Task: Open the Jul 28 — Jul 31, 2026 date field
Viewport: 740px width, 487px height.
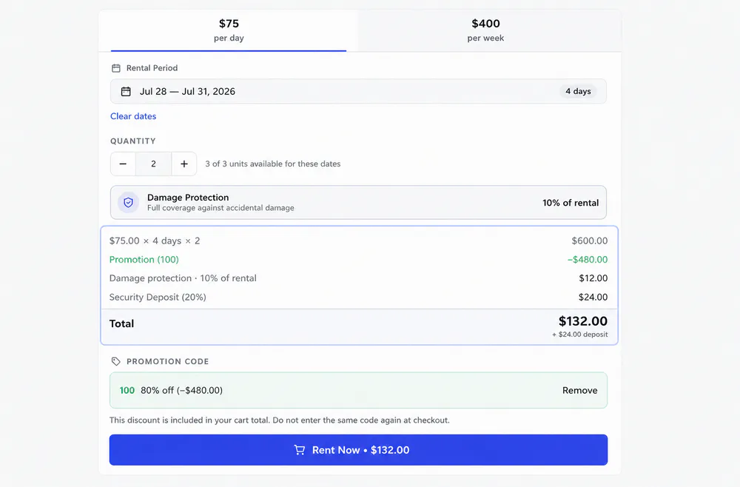Action: click(358, 92)
